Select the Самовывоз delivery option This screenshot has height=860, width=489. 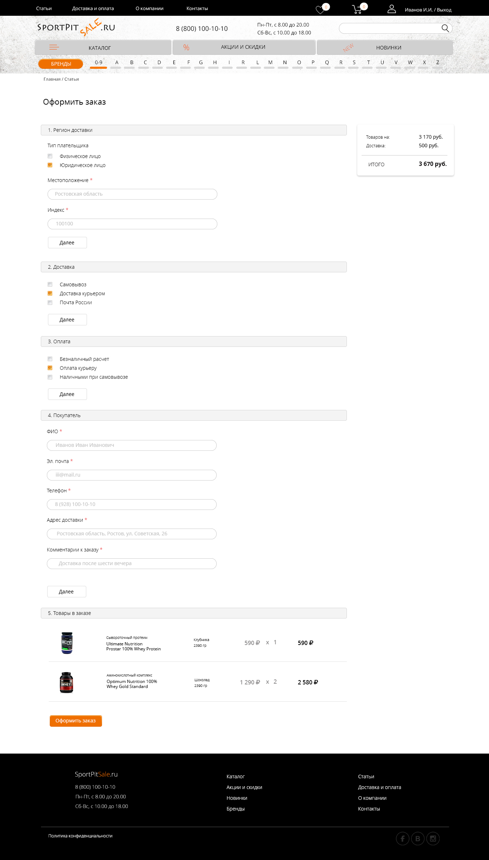pyautogui.click(x=50, y=285)
